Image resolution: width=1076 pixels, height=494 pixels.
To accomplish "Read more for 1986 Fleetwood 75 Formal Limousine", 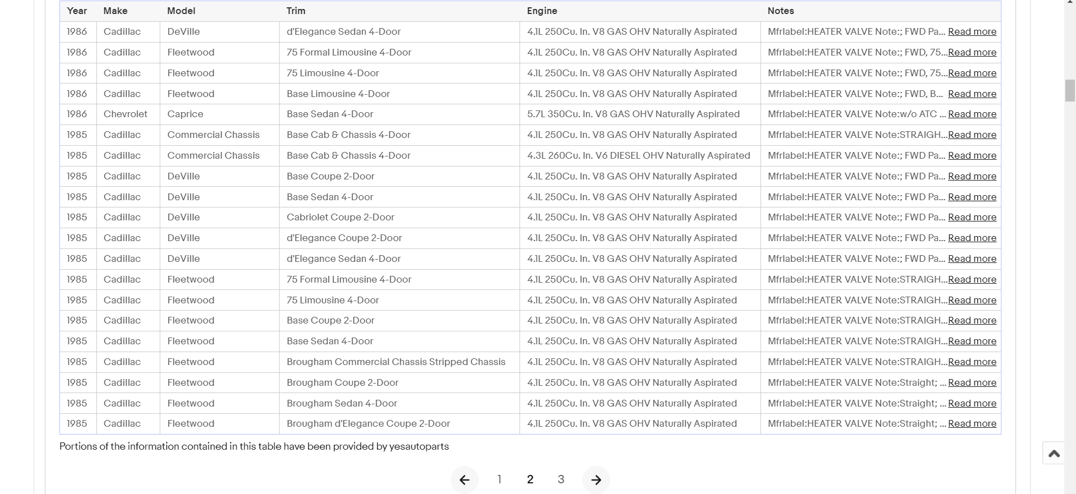I will (x=972, y=53).
